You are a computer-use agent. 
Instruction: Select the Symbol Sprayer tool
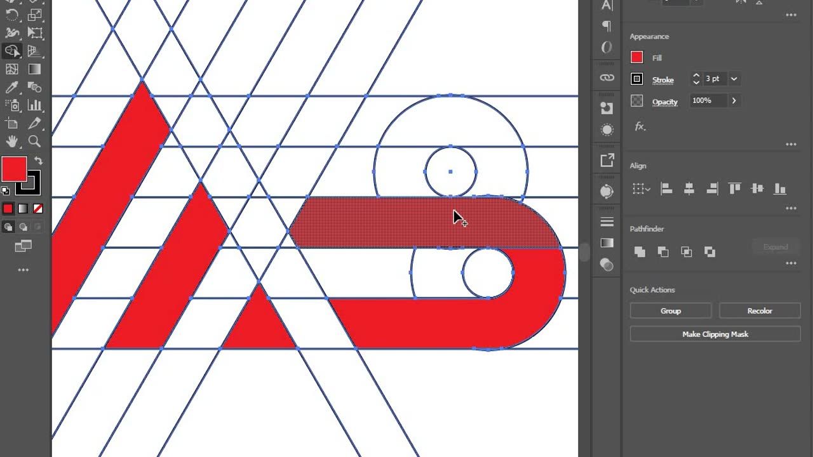click(x=11, y=105)
